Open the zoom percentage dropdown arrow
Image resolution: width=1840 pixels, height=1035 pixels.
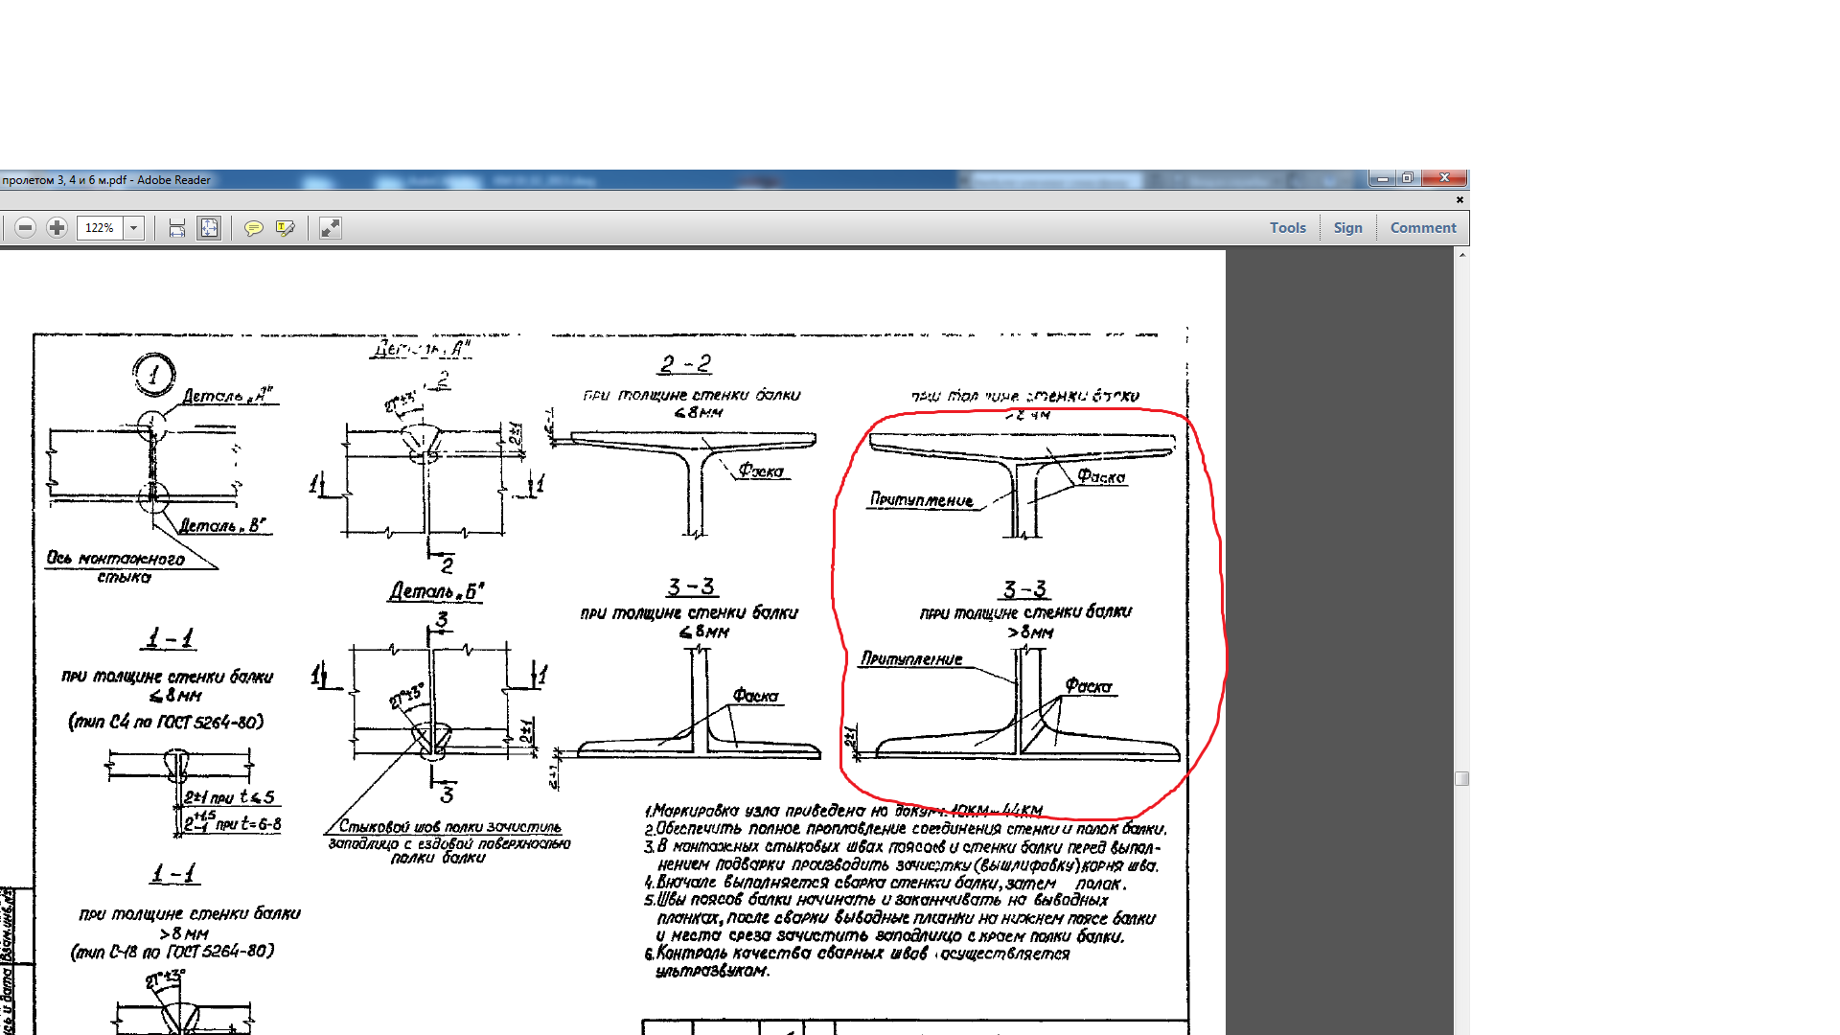pos(134,228)
